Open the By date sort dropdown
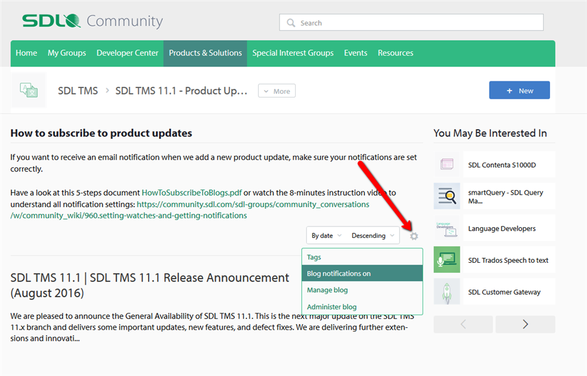The width and height of the screenshot is (587, 376). [x=326, y=236]
